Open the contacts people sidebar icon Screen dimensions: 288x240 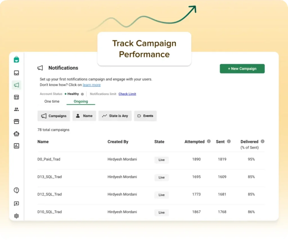pyautogui.click(x=16, y=109)
